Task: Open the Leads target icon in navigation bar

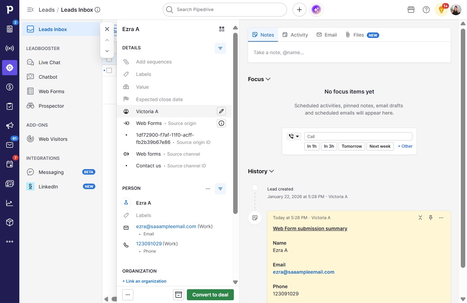Action: pos(10,68)
